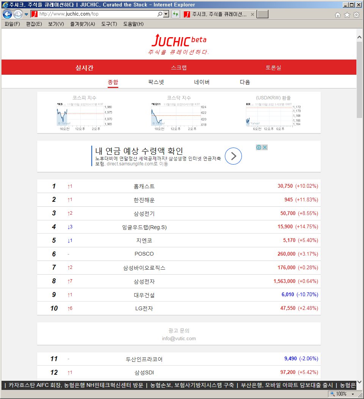Image resolution: width=364 pixels, height=399 pixels.
Task: Switch to the 네이버 sub-tab
Action: (x=202, y=82)
